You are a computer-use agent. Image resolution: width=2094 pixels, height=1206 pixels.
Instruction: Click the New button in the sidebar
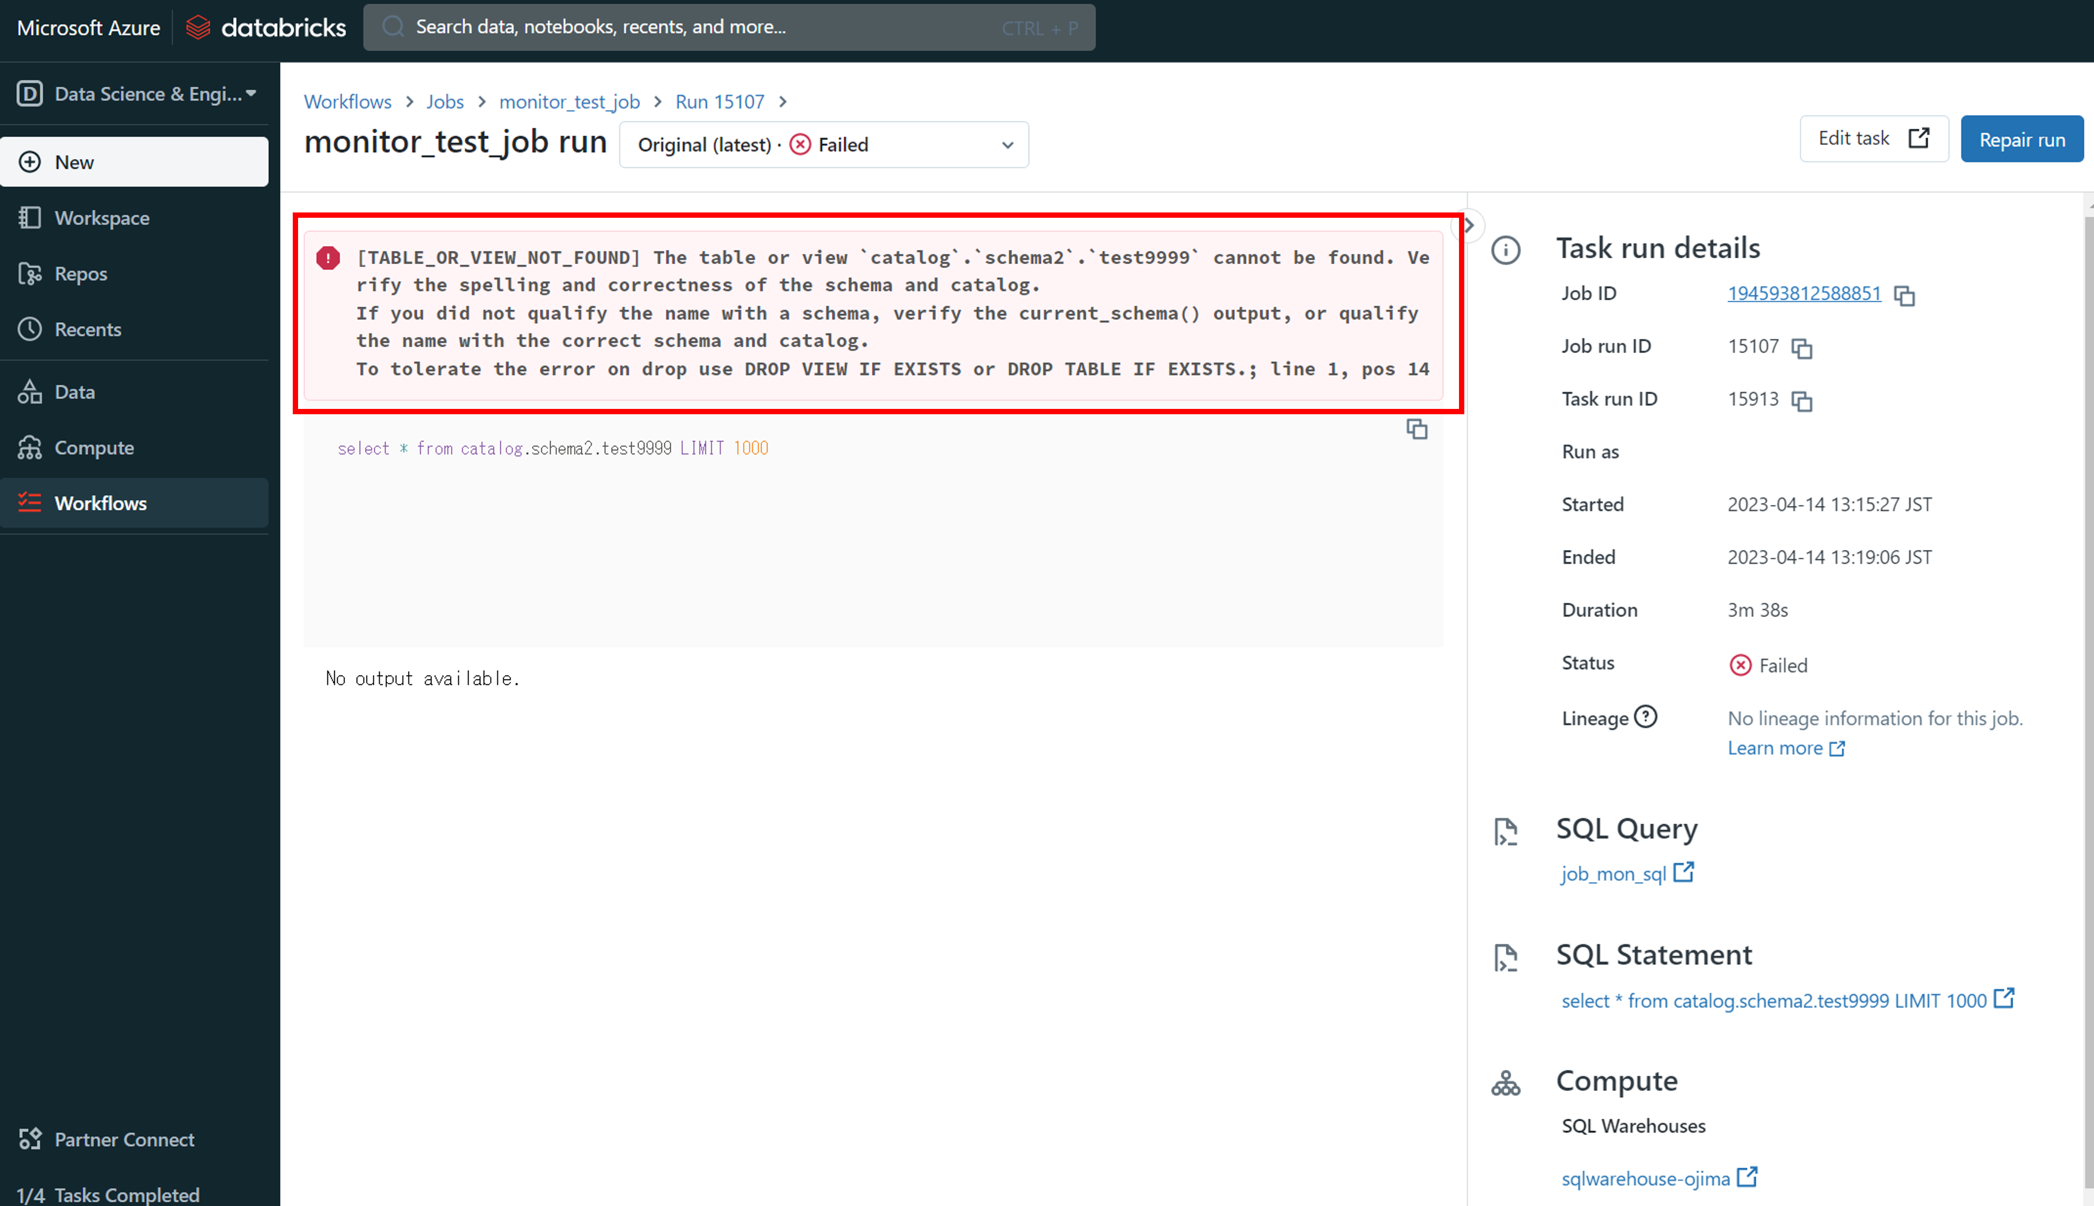(134, 162)
